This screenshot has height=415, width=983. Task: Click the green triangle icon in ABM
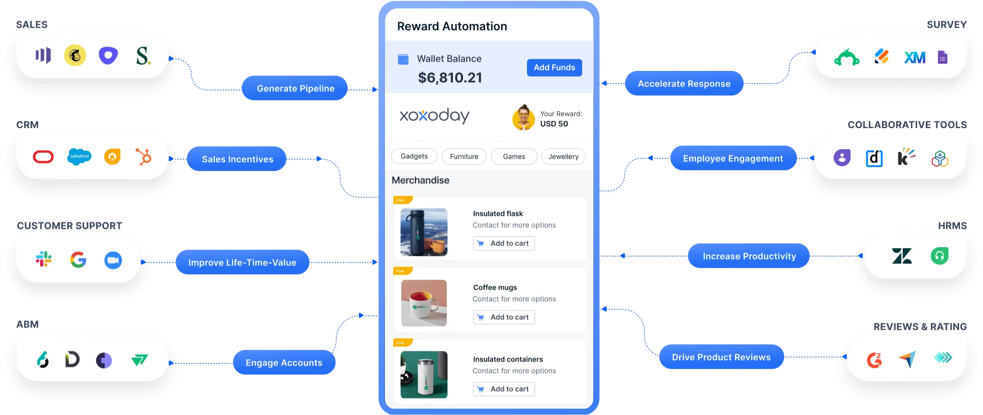click(x=139, y=360)
